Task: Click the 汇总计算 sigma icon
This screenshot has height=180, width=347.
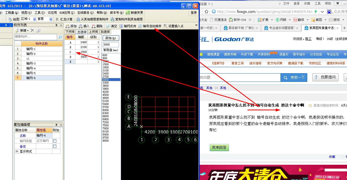Action: tap(57, 19)
